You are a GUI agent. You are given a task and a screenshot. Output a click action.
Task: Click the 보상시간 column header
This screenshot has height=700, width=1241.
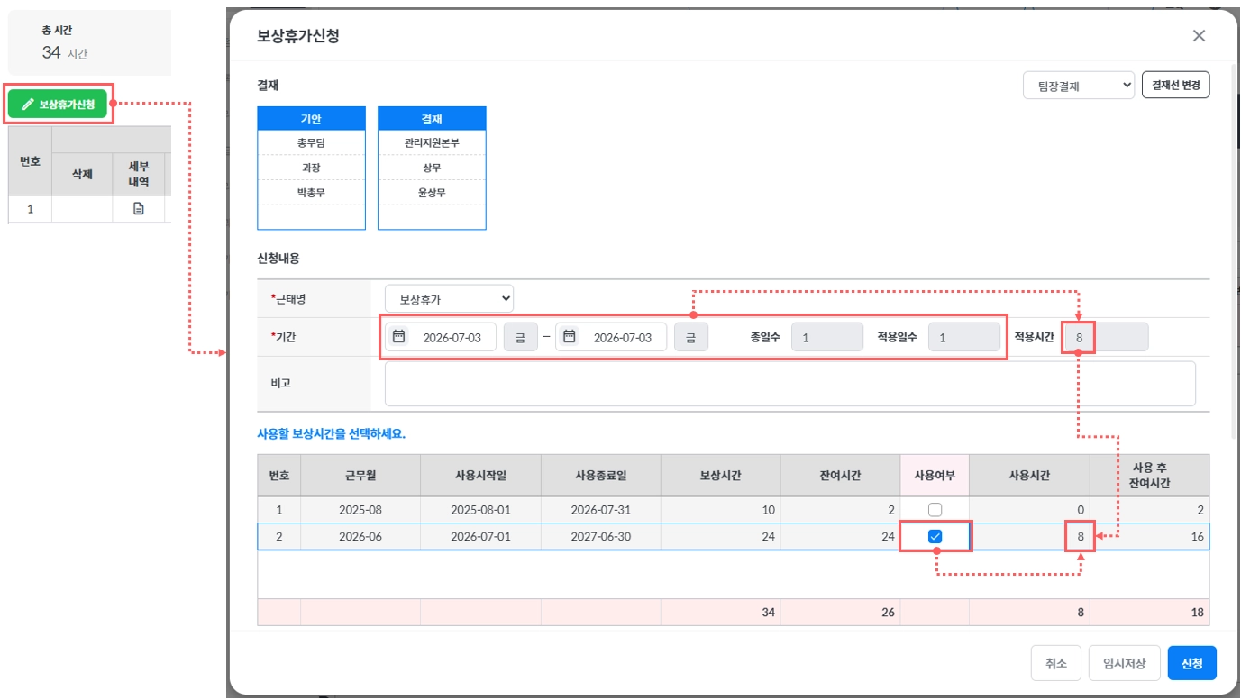pos(721,476)
